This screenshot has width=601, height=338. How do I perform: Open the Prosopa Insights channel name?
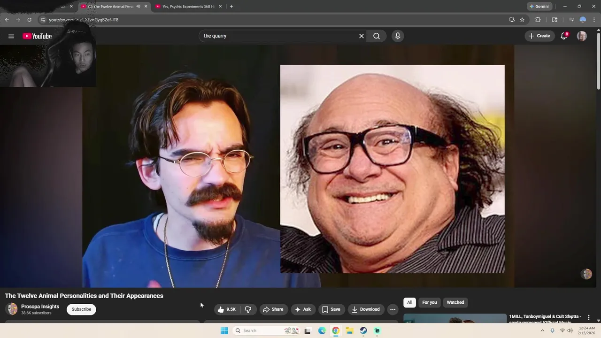pos(40,307)
